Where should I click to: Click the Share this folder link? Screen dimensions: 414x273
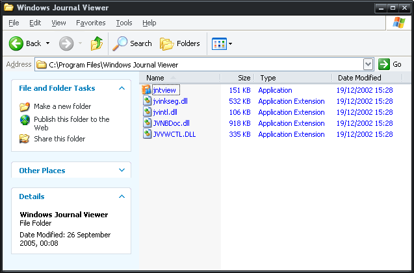click(60, 139)
